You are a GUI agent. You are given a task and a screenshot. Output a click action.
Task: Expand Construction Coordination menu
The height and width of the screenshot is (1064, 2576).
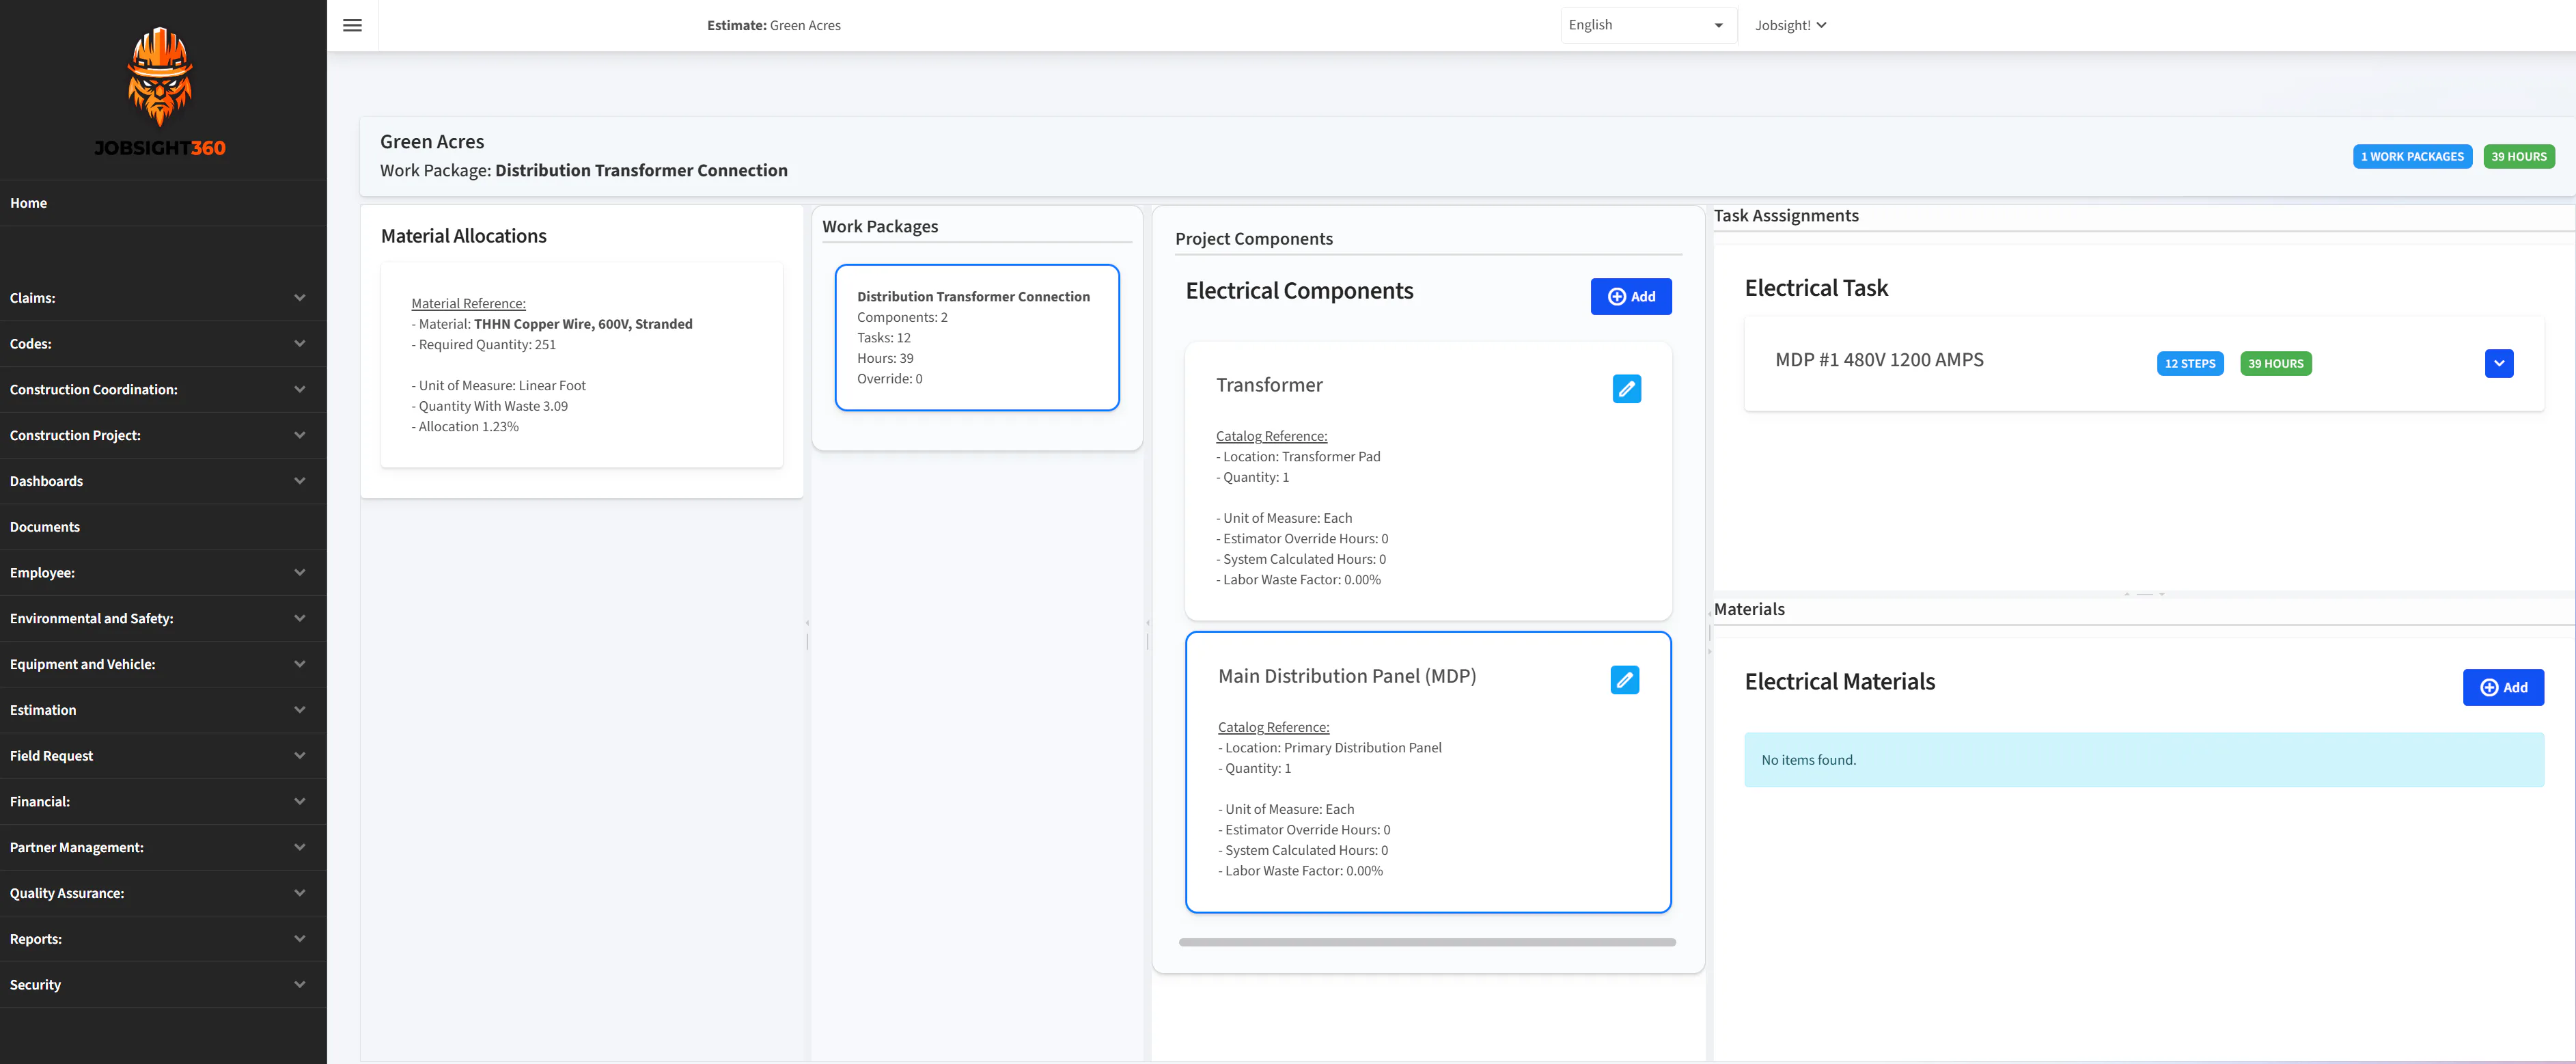[163, 390]
